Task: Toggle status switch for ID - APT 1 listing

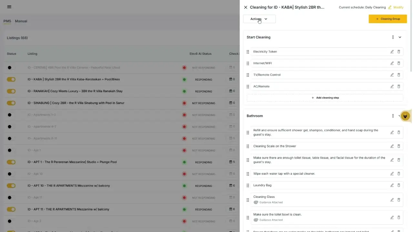Action: 11,162
